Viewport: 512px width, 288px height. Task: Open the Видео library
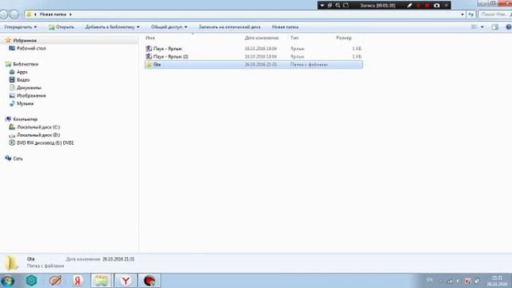pos(23,80)
